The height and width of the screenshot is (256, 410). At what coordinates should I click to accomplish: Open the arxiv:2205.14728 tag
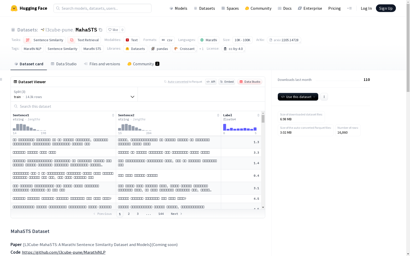(x=284, y=40)
